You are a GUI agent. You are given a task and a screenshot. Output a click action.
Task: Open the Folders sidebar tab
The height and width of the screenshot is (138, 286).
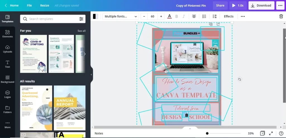coord(8,109)
